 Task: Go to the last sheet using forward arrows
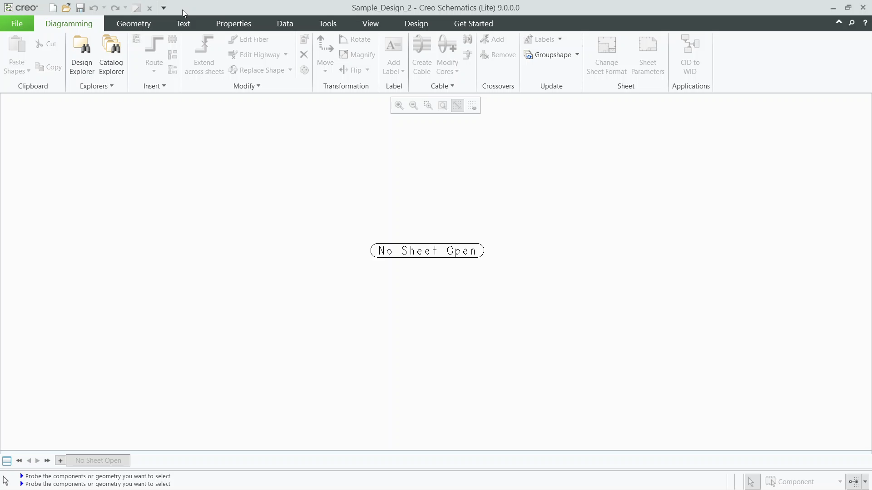(47, 461)
